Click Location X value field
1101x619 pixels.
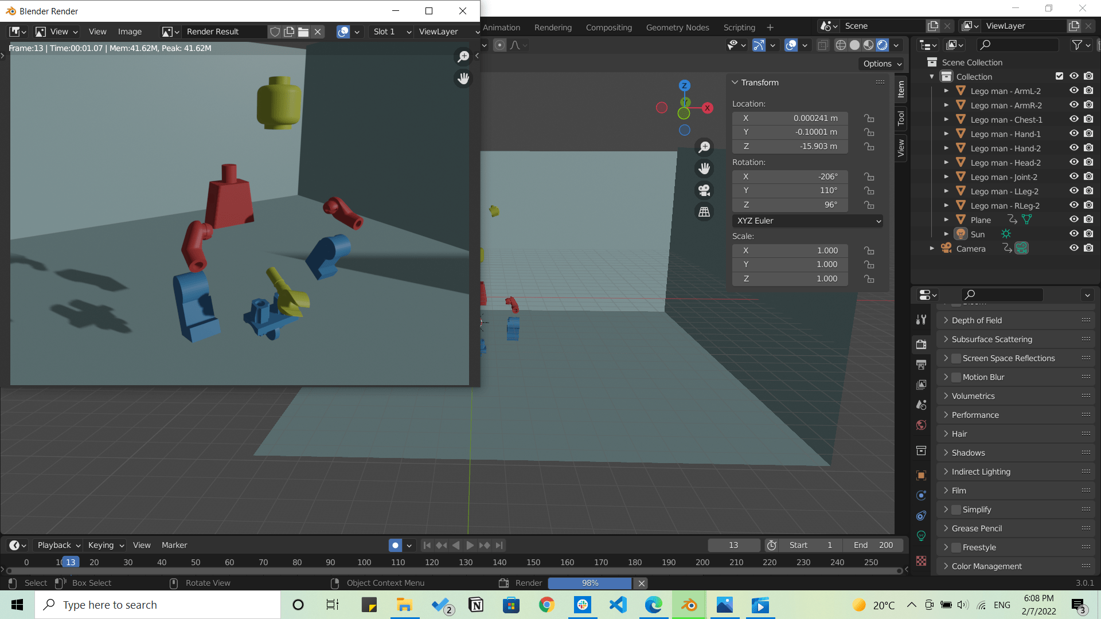coord(790,118)
